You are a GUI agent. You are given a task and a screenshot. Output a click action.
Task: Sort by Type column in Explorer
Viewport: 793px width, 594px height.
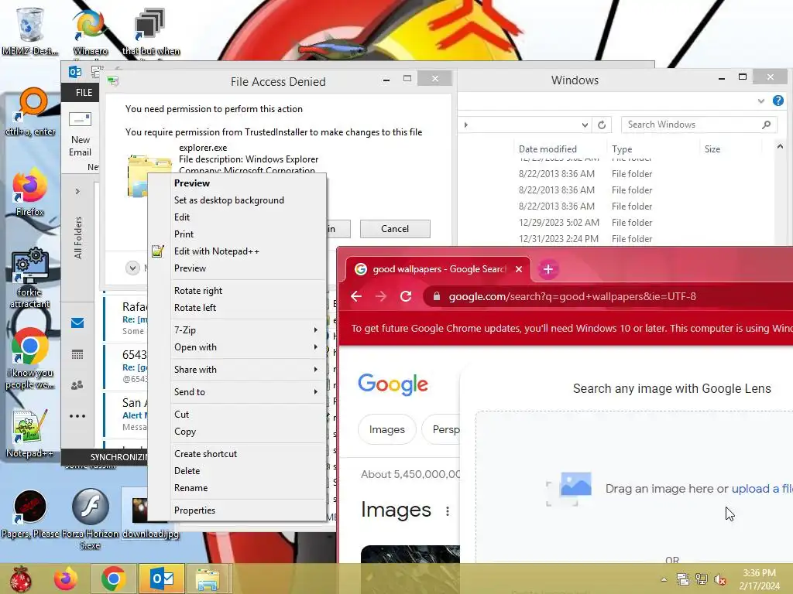(622, 149)
